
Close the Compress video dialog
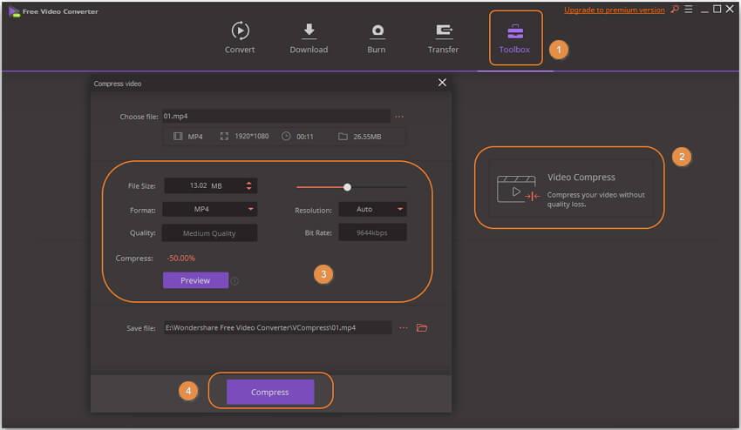pyautogui.click(x=442, y=83)
